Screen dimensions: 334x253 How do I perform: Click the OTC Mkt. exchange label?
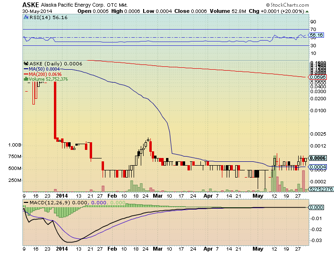point(117,5)
